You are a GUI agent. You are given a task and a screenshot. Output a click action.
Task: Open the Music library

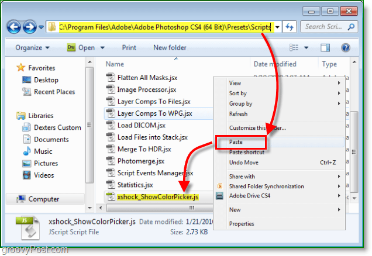(x=37, y=151)
